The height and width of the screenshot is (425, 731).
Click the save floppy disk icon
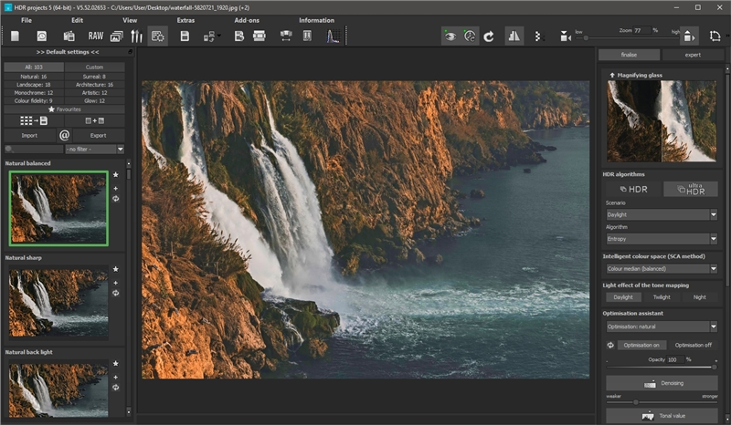(x=185, y=36)
